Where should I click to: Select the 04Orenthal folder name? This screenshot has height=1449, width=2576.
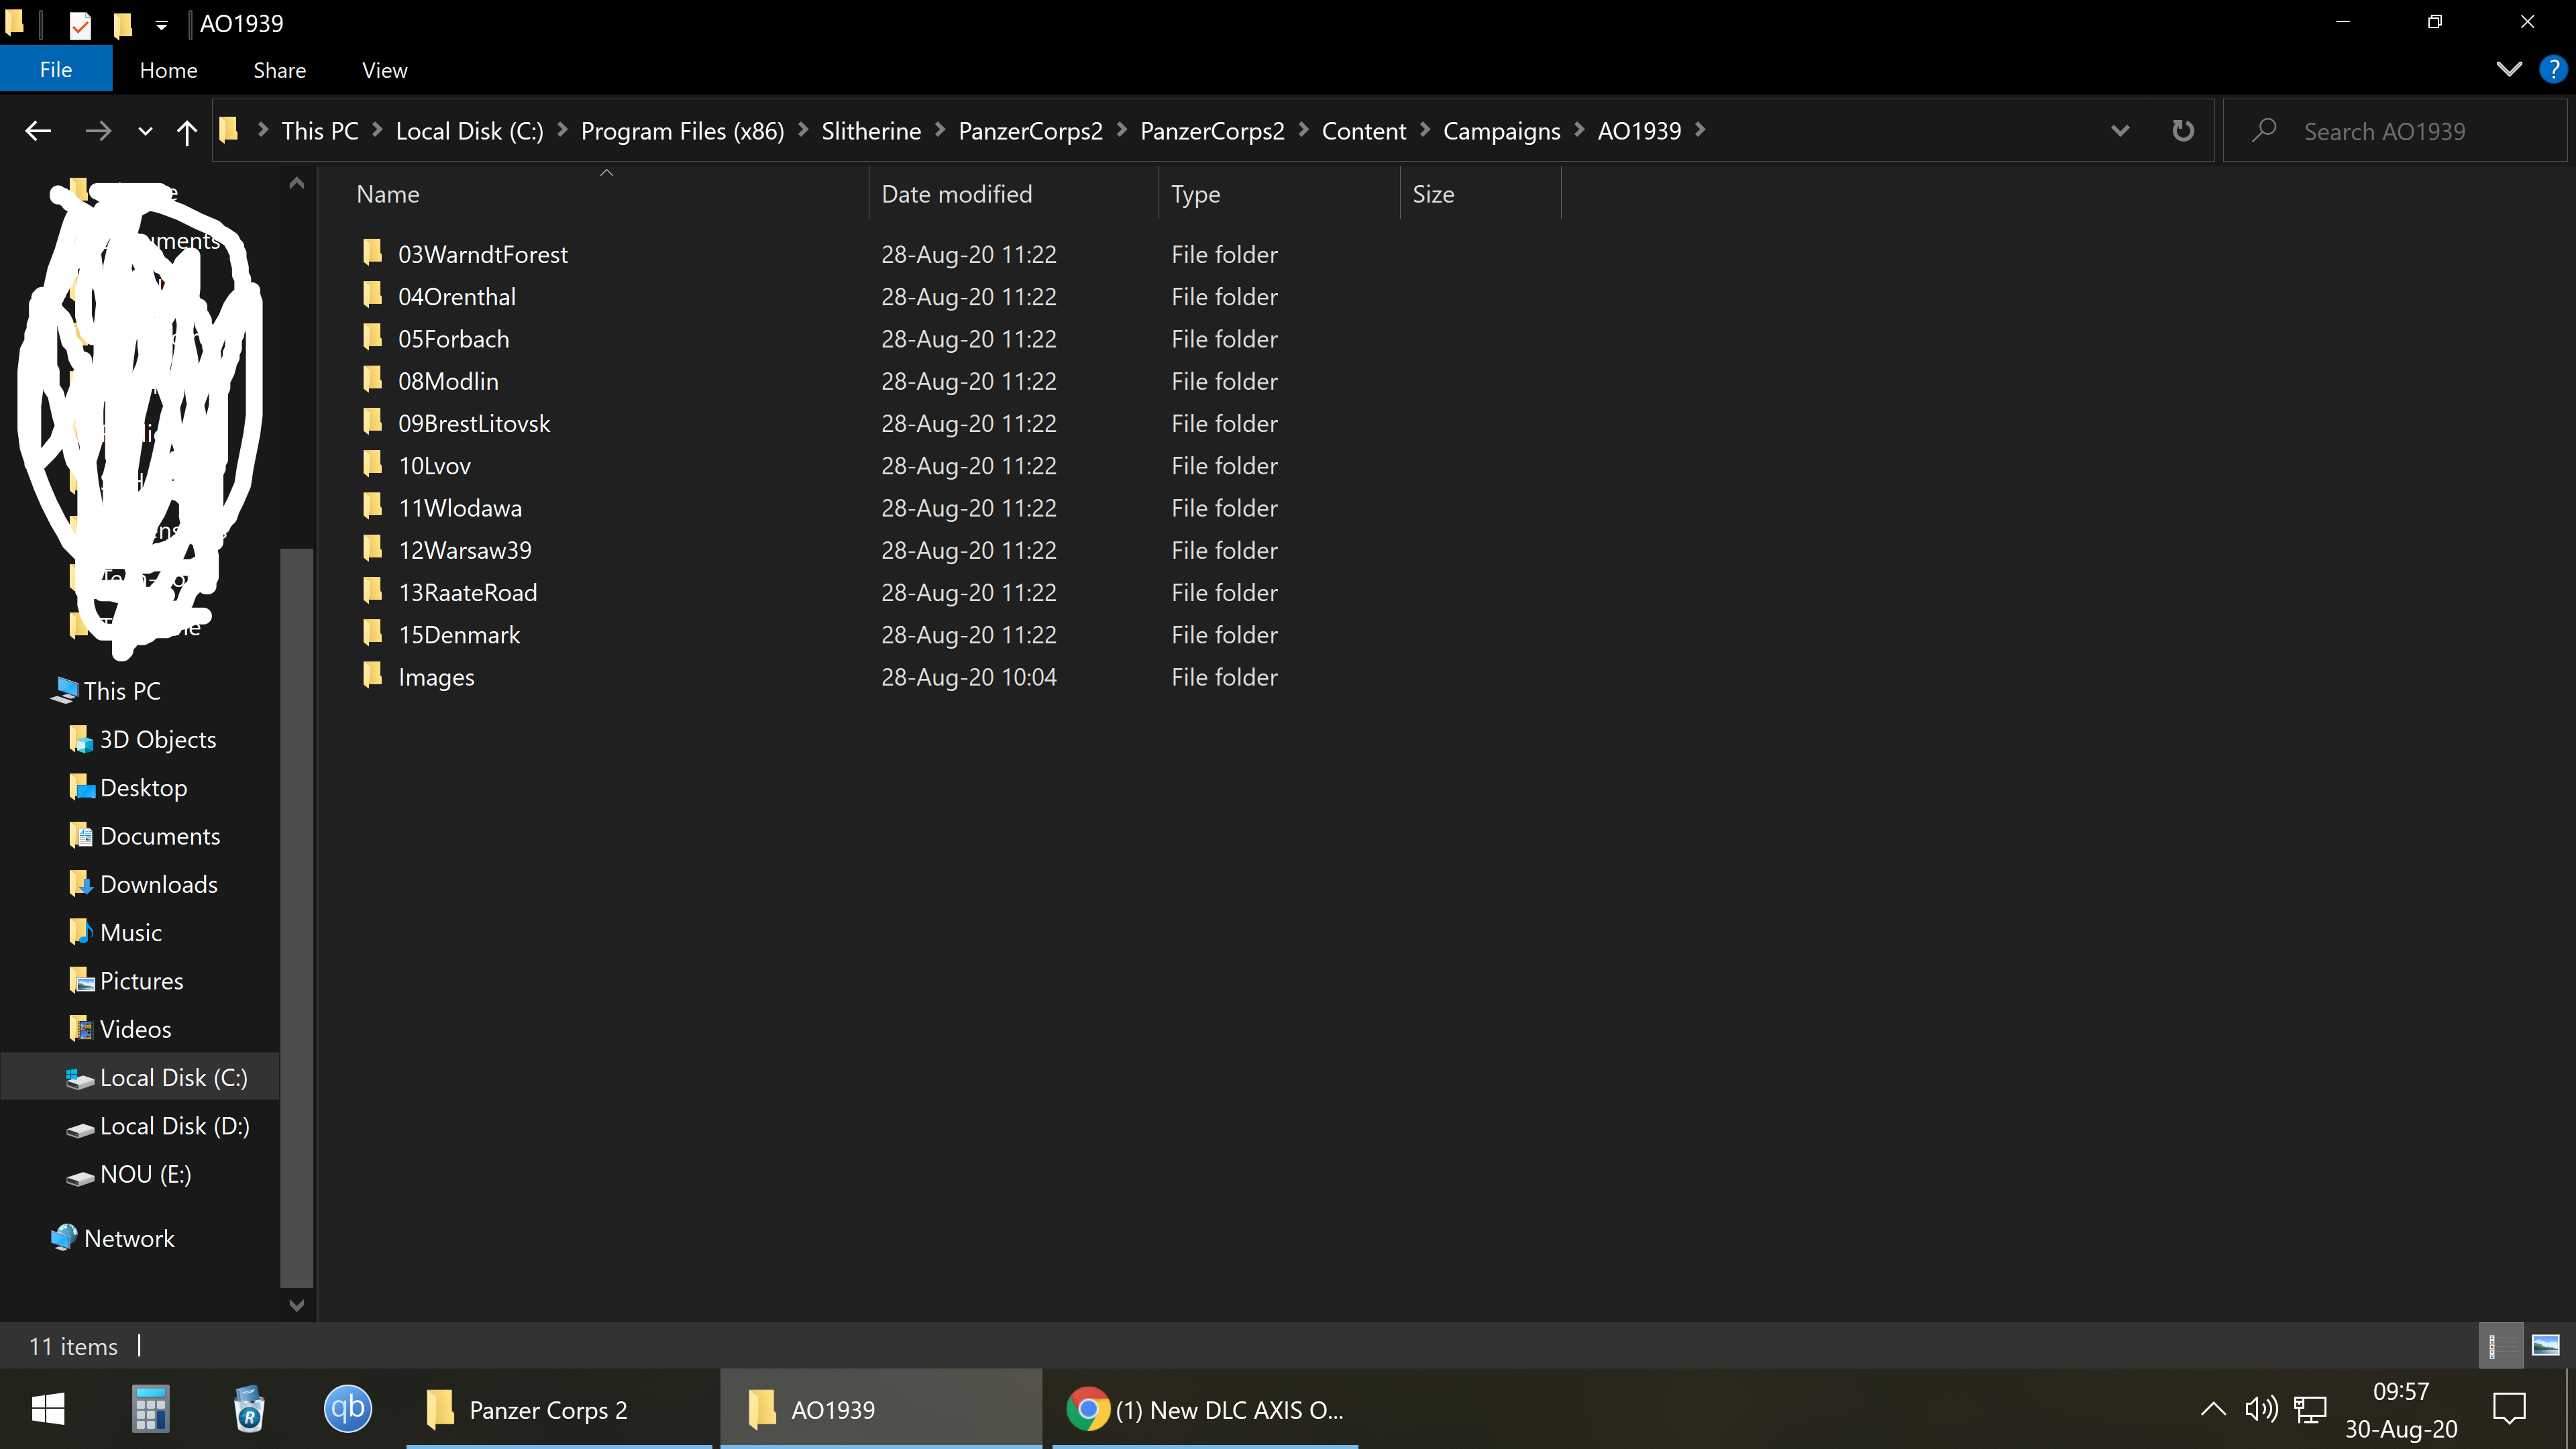coord(456,296)
